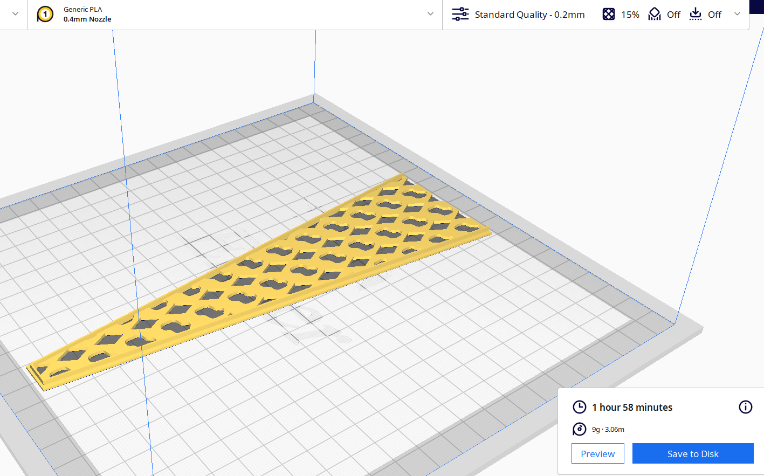764x476 pixels.
Task: Click the extruder 1 material icon
Action: point(45,15)
